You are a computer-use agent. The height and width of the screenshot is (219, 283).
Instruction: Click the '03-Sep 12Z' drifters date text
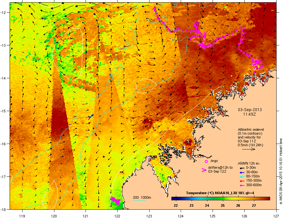[x=217, y=171]
